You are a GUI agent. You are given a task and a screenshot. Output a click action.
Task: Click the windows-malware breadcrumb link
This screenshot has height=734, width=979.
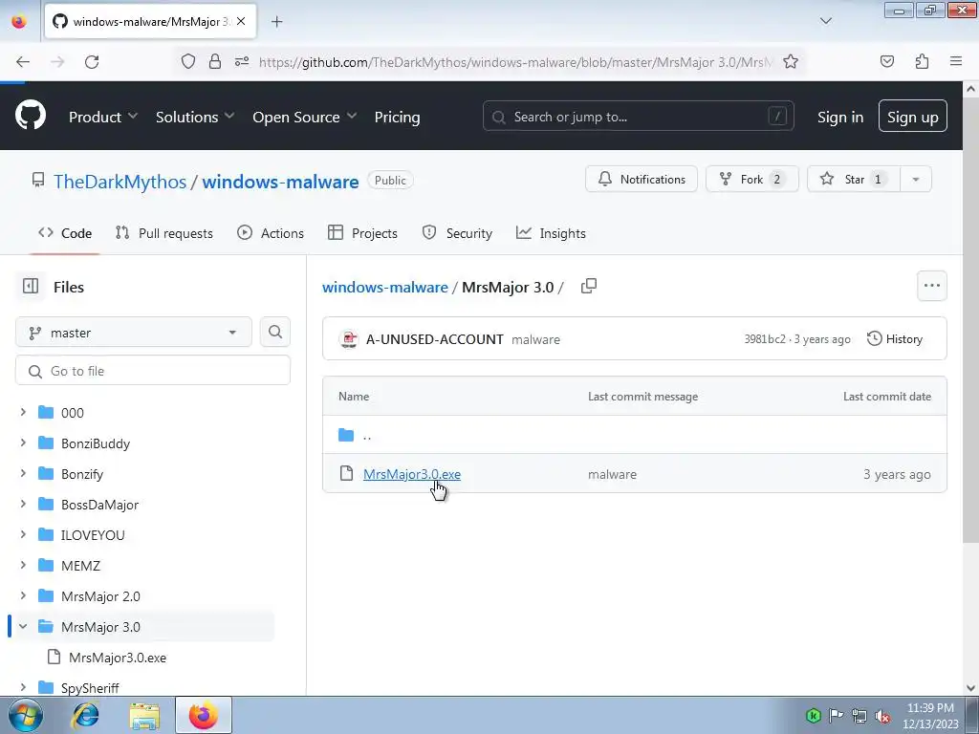point(385,287)
